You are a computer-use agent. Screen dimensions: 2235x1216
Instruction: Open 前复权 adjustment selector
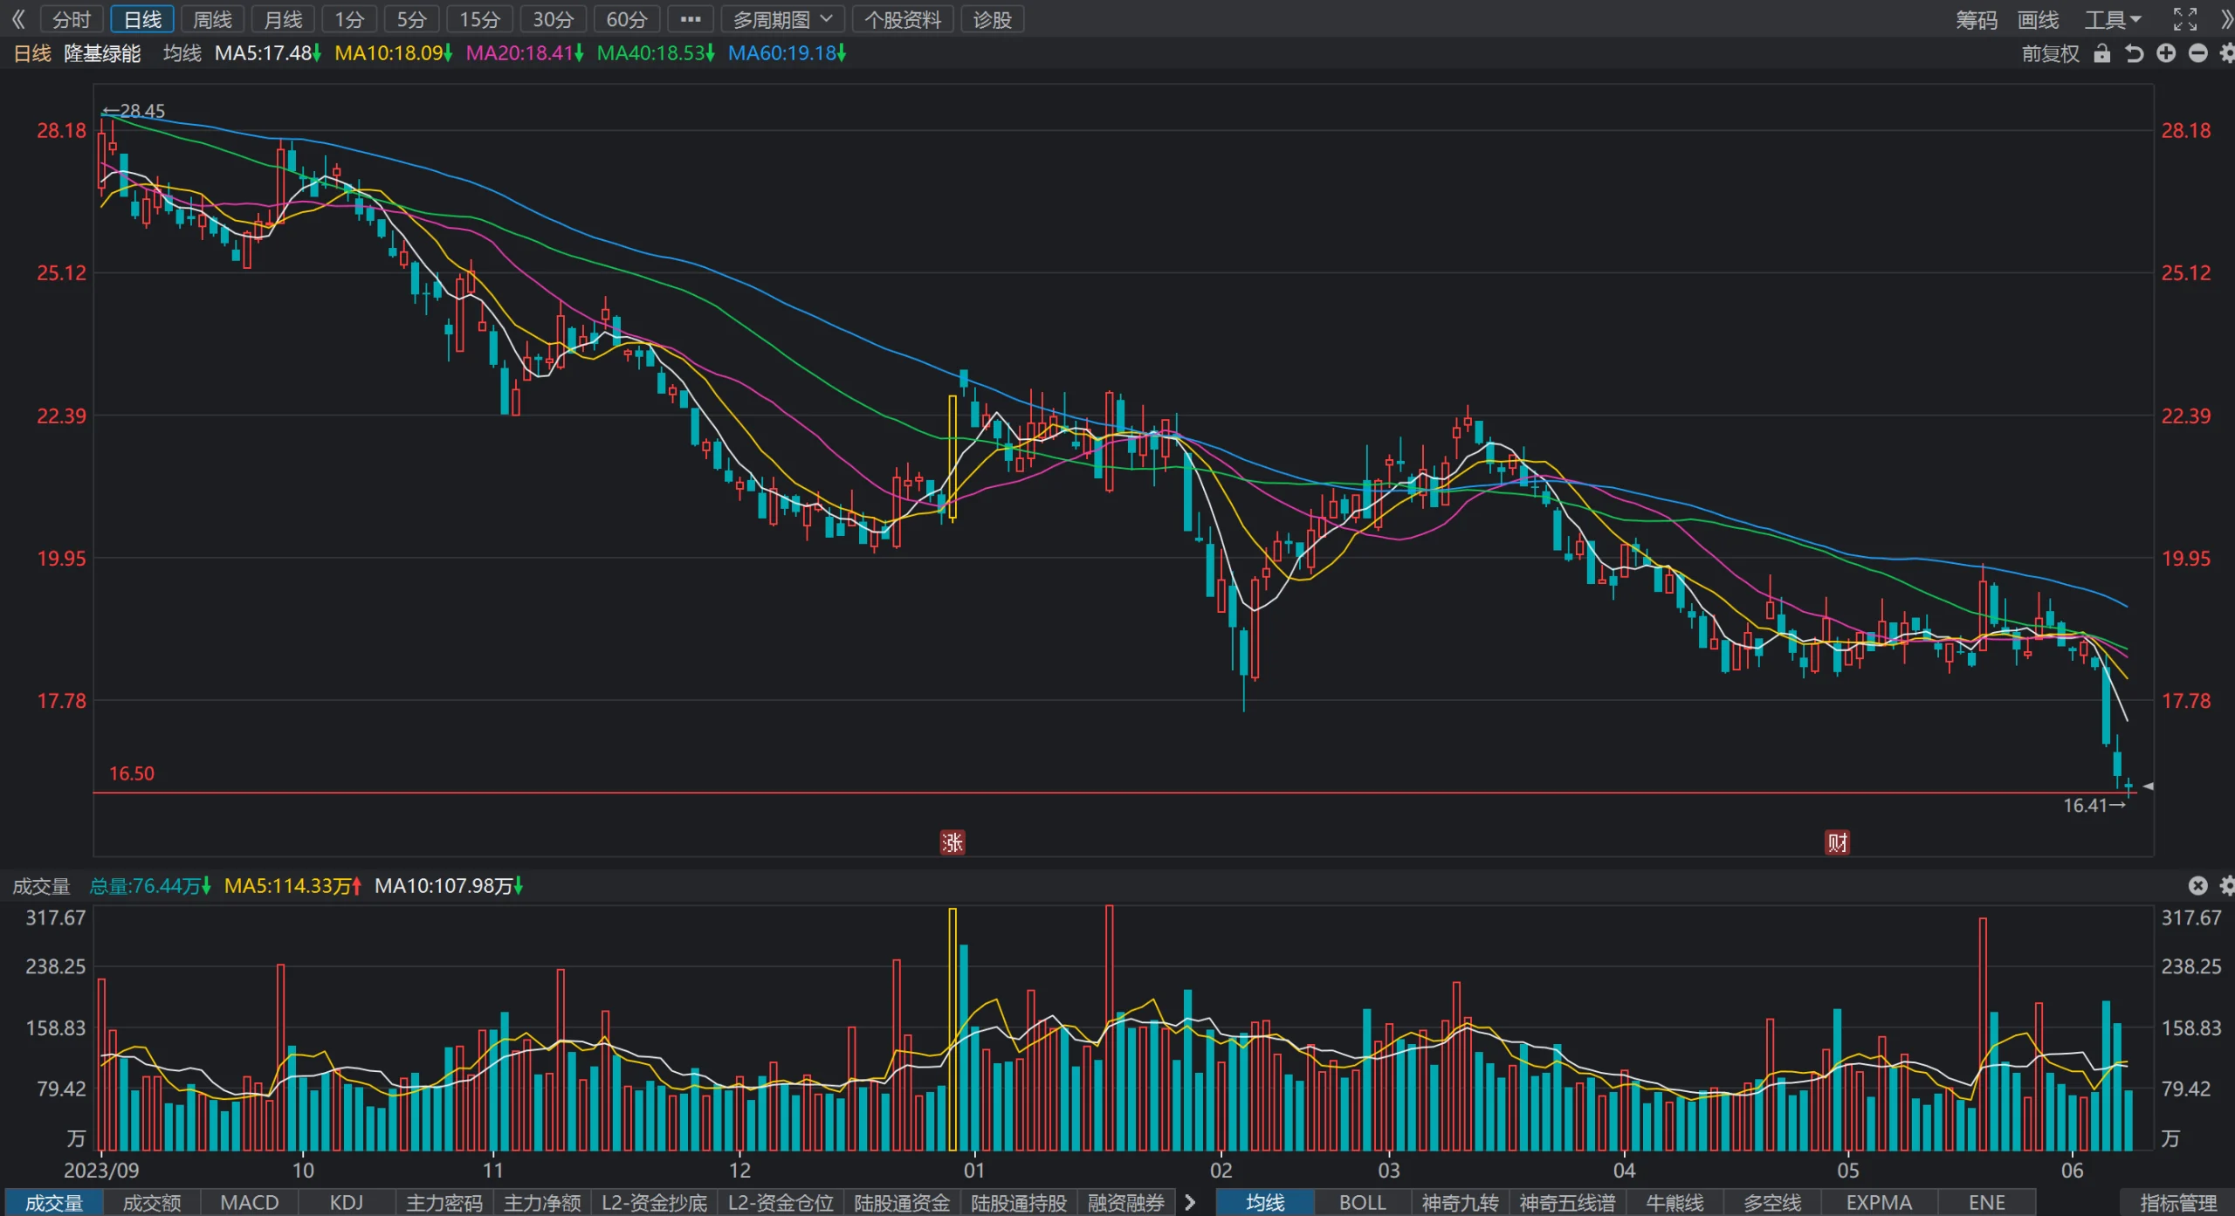(2051, 54)
